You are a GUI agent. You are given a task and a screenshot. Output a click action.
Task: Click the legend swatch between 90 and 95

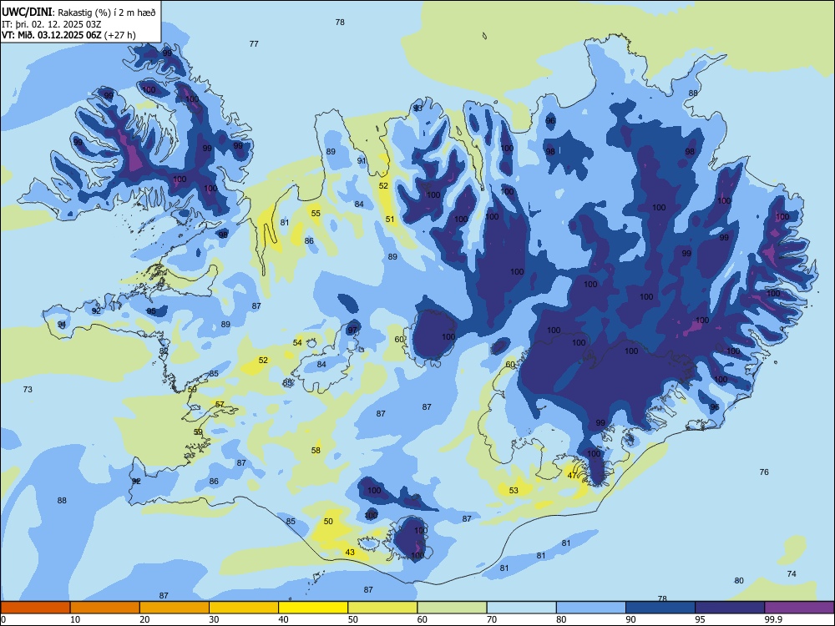660,608
